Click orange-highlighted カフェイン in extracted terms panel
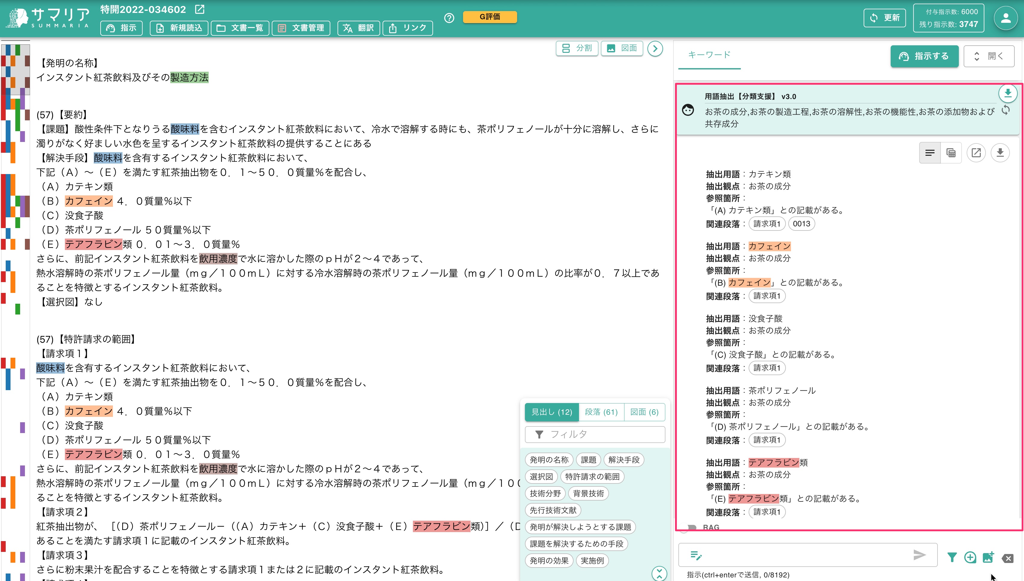Image resolution: width=1024 pixels, height=581 pixels. point(769,246)
